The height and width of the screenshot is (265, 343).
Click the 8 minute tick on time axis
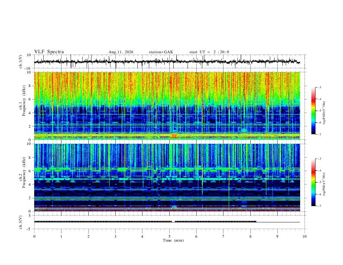[x=250, y=236]
